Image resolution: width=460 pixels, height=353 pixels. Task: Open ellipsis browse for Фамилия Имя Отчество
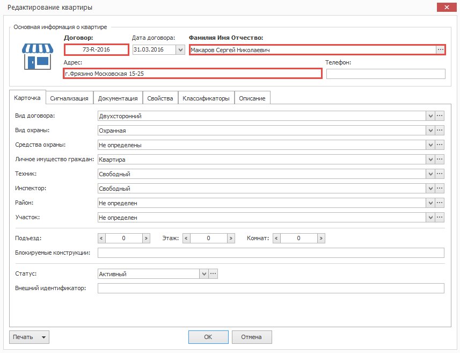[x=440, y=49]
